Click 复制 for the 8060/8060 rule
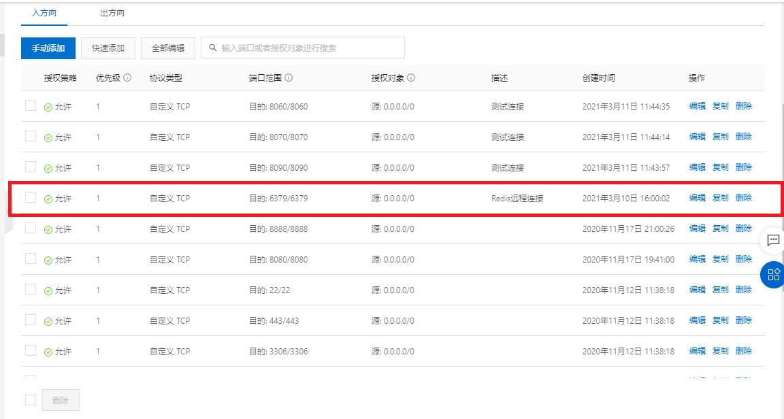784x419 pixels. [x=721, y=106]
